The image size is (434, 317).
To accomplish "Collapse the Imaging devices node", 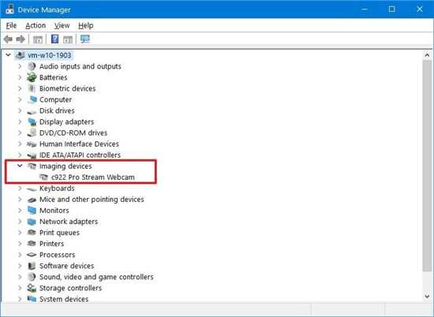I will tap(20, 166).
